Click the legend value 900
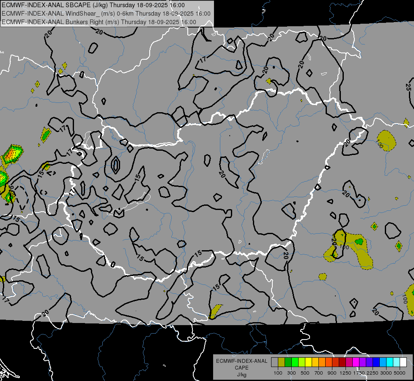The height and width of the screenshot is (381, 414). [x=332, y=373]
